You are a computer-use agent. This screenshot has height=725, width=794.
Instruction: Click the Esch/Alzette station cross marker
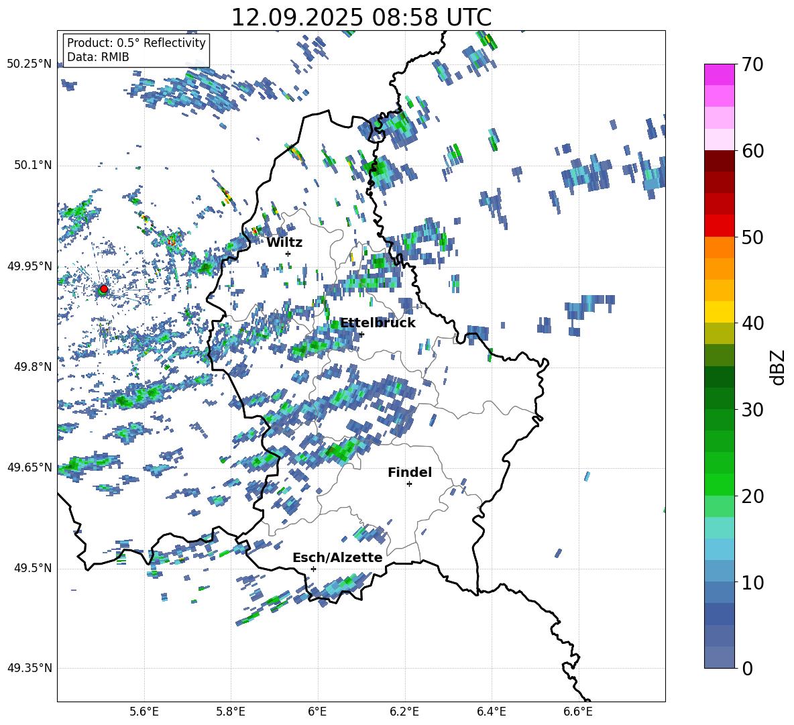313,569
